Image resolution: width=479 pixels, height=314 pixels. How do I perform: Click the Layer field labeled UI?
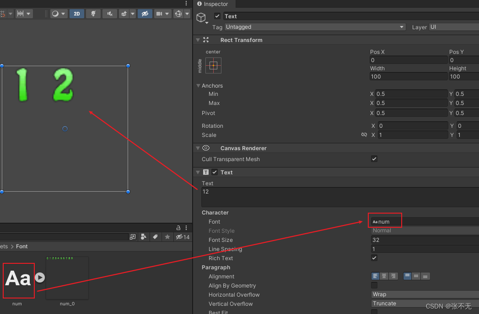pyautogui.click(x=454, y=26)
